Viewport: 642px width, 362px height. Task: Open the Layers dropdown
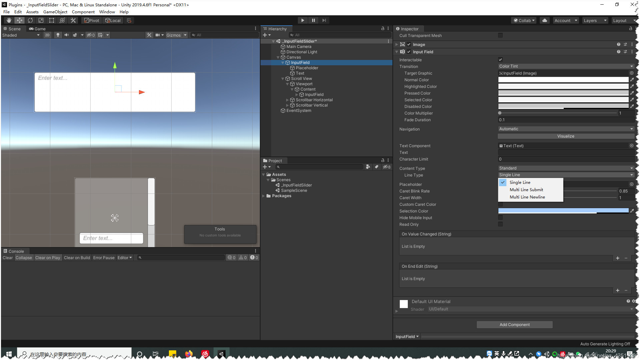(x=595, y=20)
